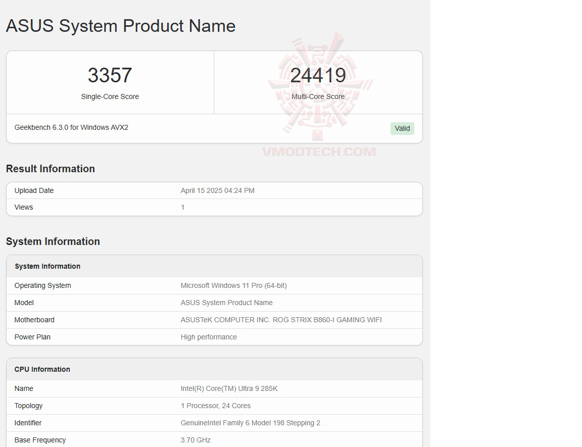
Task: Click the CPU Information section header
Action: coord(42,369)
